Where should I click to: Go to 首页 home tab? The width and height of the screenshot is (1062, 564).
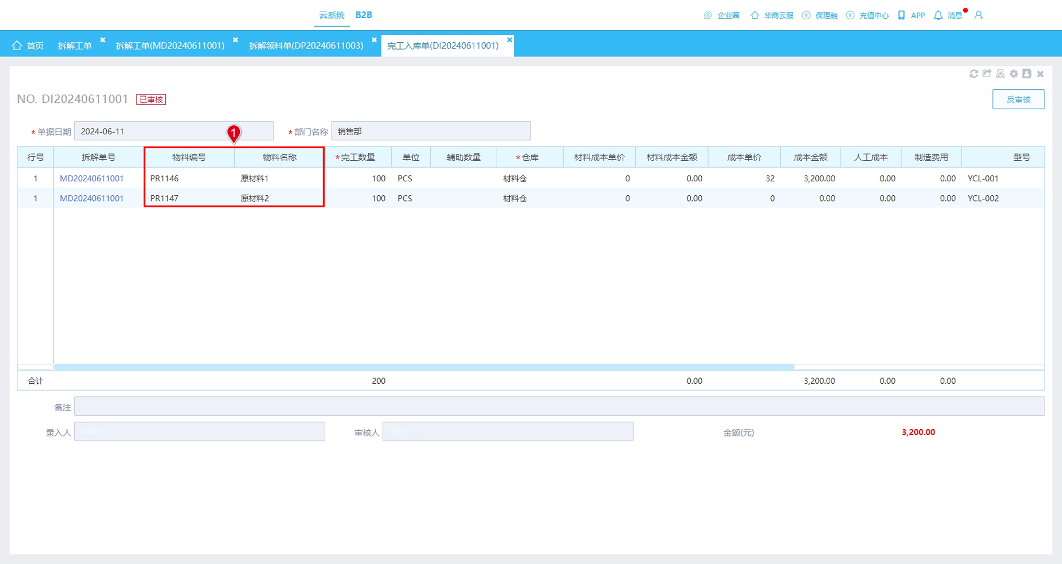point(28,45)
